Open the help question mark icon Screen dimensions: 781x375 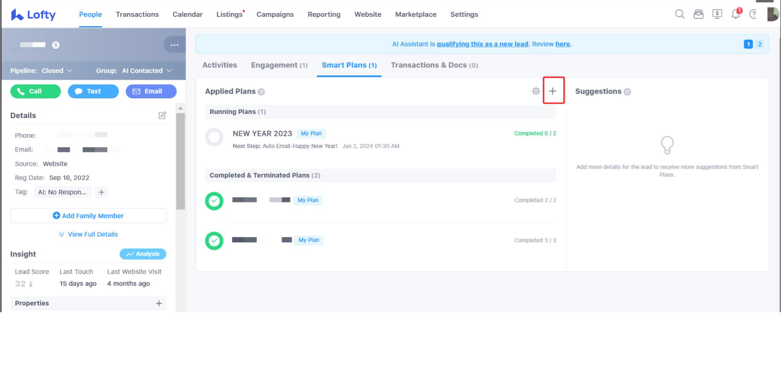pyautogui.click(x=753, y=15)
